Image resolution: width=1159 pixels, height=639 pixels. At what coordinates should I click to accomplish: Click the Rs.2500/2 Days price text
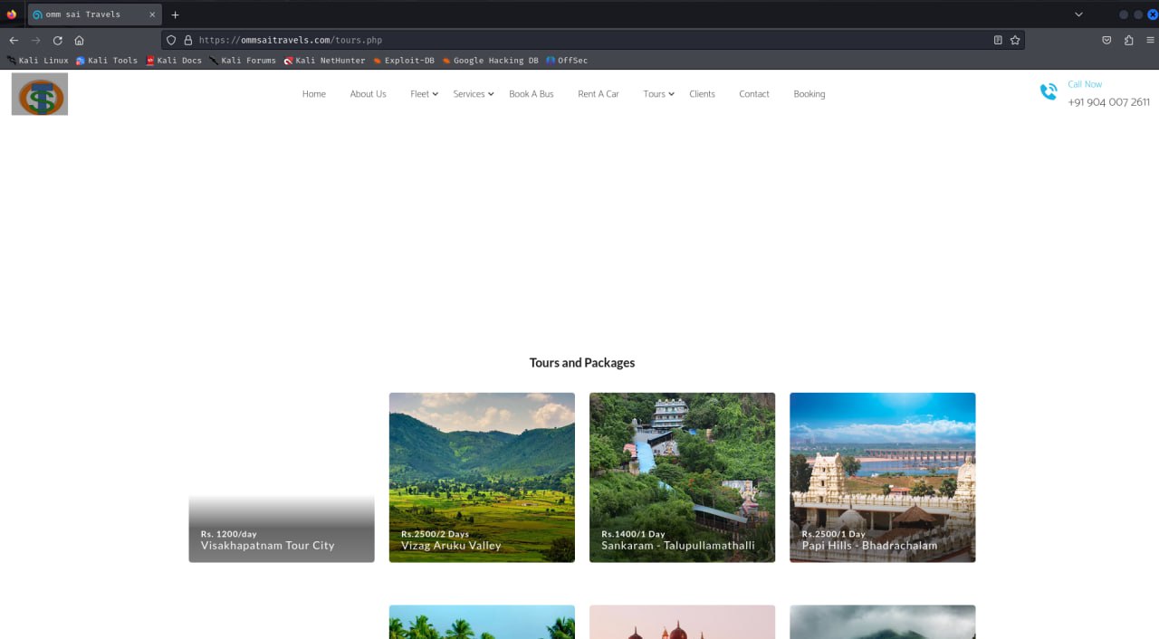(x=436, y=534)
